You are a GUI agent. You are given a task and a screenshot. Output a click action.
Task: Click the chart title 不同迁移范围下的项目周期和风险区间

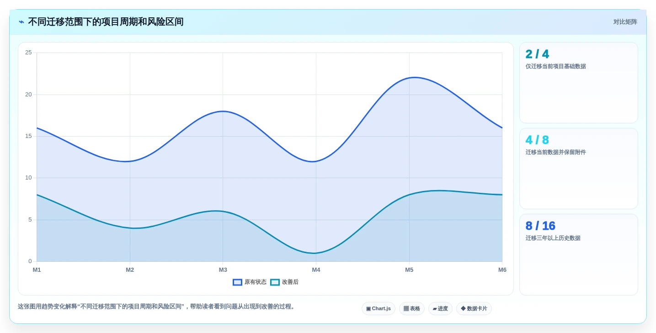pyautogui.click(x=106, y=22)
